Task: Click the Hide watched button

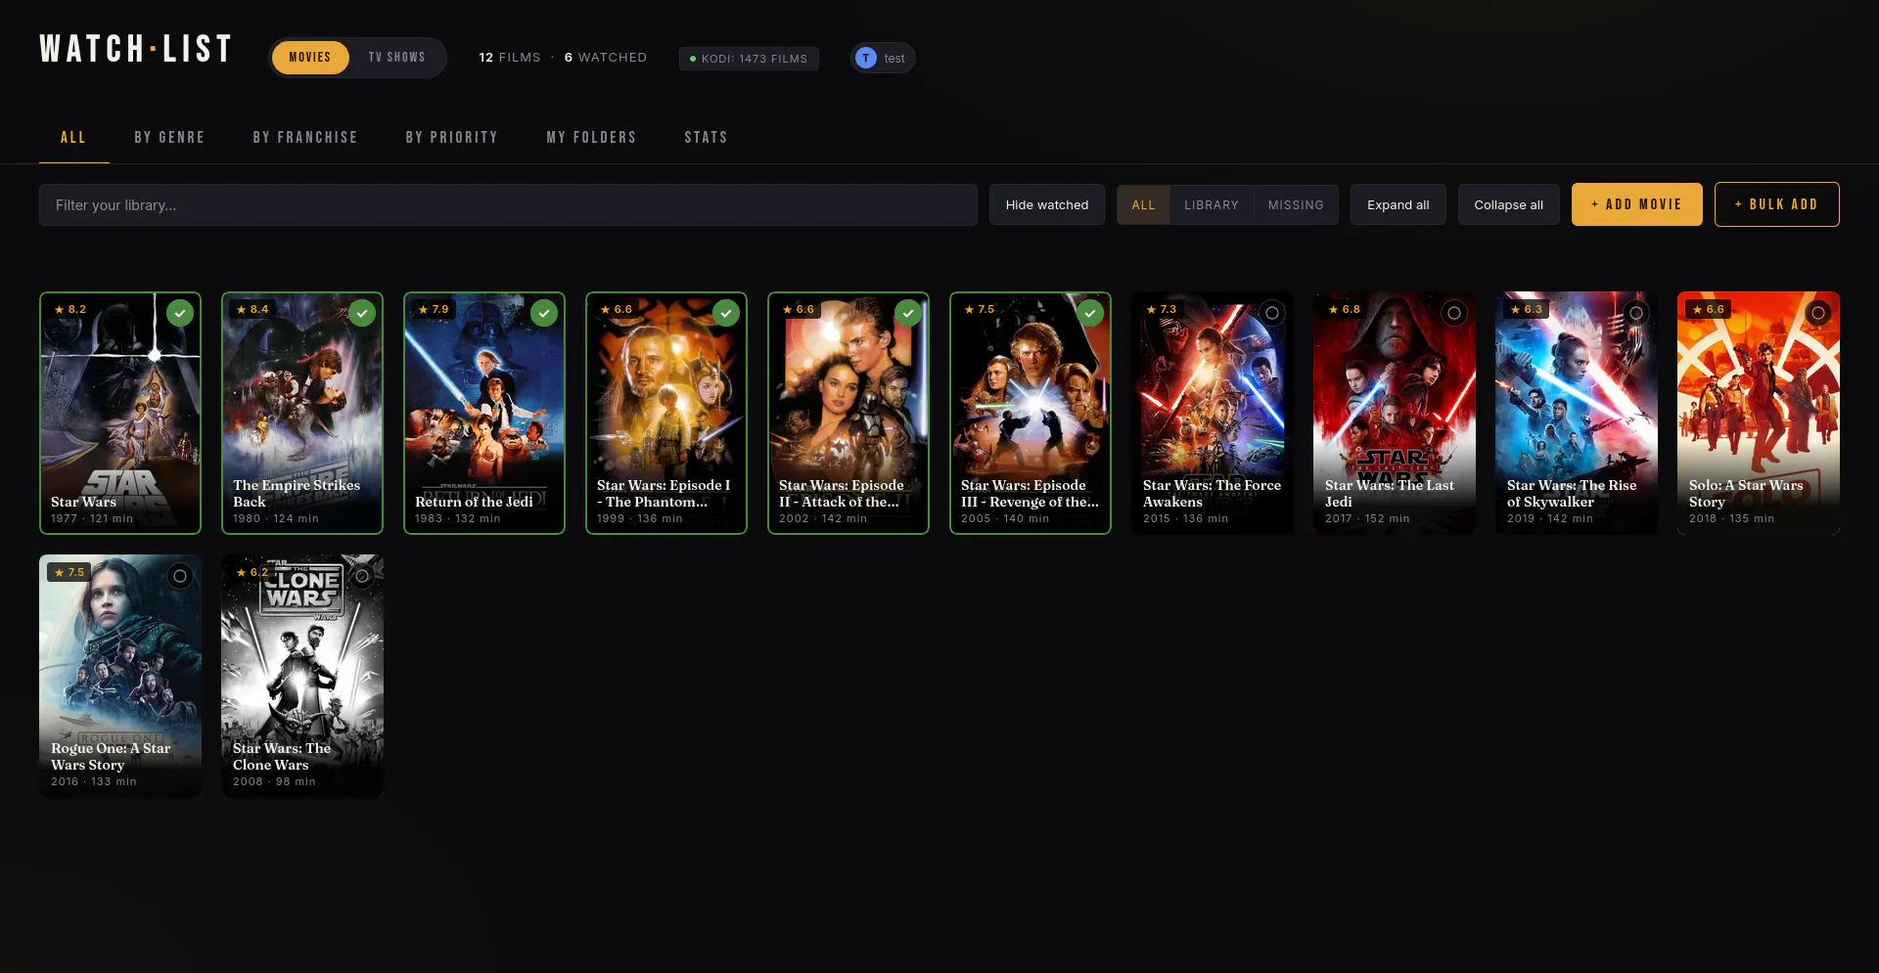Action: tap(1047, 205)
